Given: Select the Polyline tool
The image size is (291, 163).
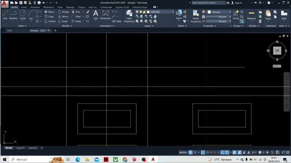Looking at the screenshot, I should tap(13, 15).
